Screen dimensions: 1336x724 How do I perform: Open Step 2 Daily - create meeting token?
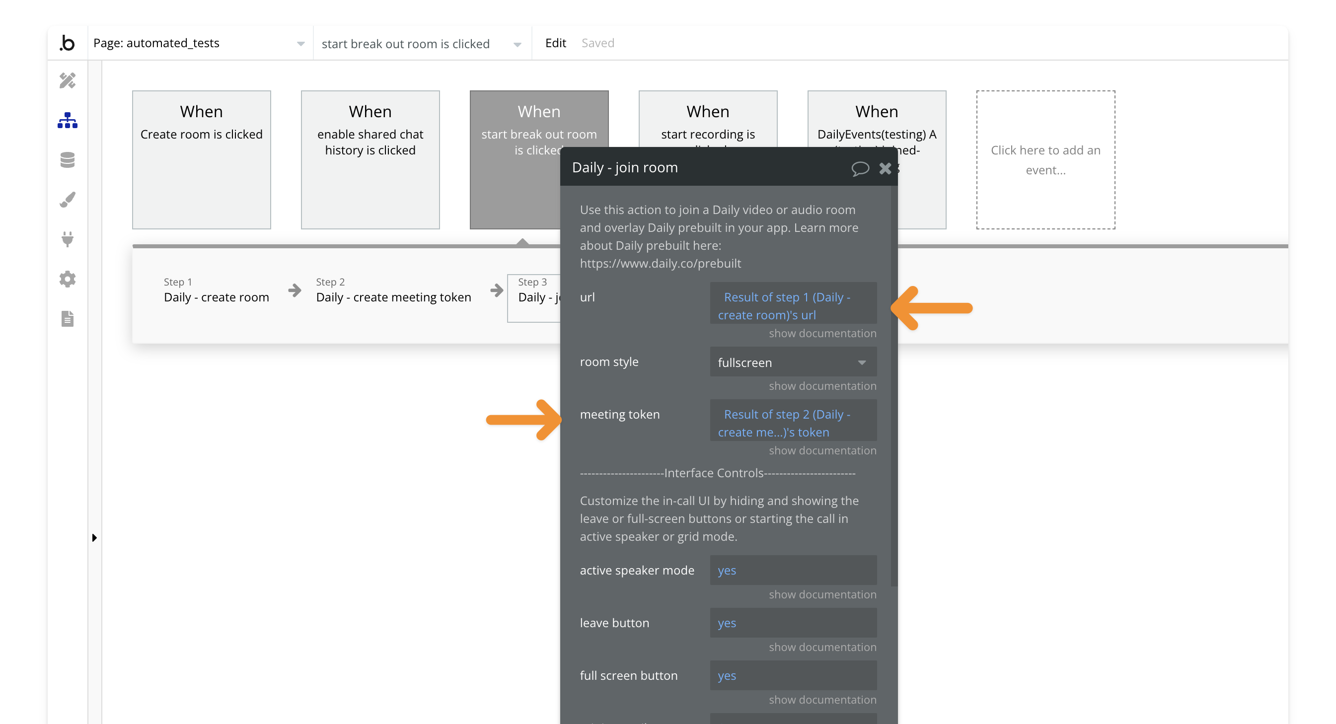[394, 290]
